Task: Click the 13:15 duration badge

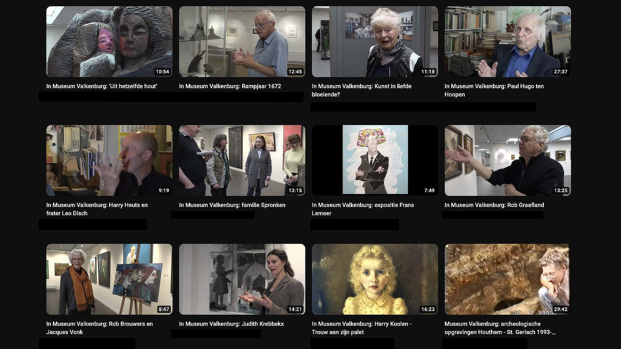Action: point(295,190)
